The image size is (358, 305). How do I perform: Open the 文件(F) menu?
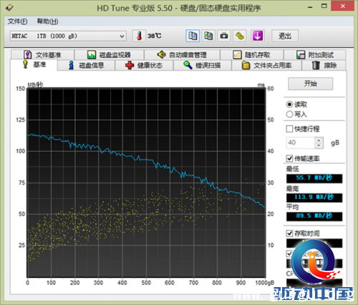pos(17,21)
